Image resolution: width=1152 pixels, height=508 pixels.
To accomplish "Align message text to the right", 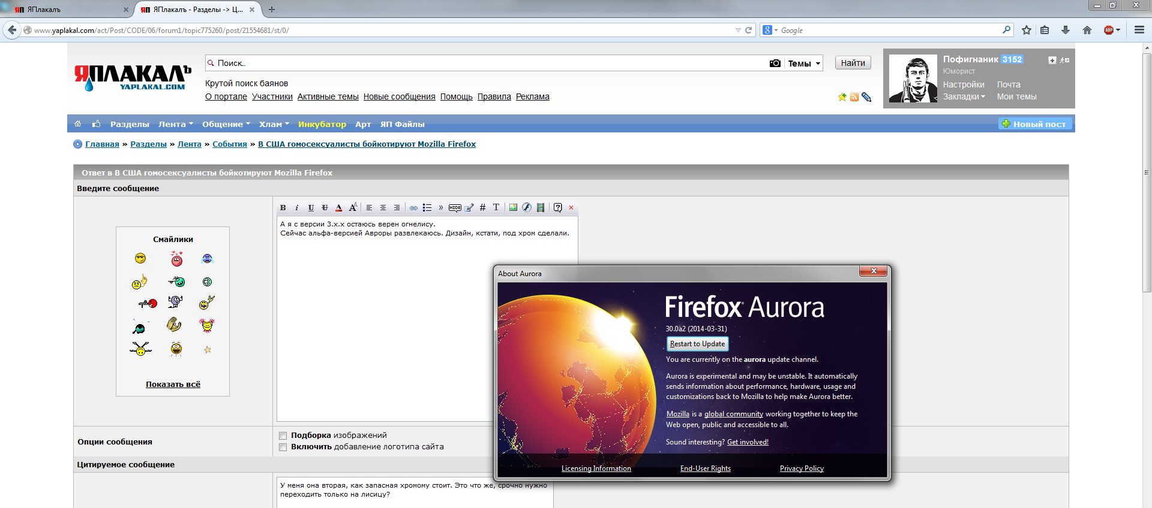I will pos(397,208).
